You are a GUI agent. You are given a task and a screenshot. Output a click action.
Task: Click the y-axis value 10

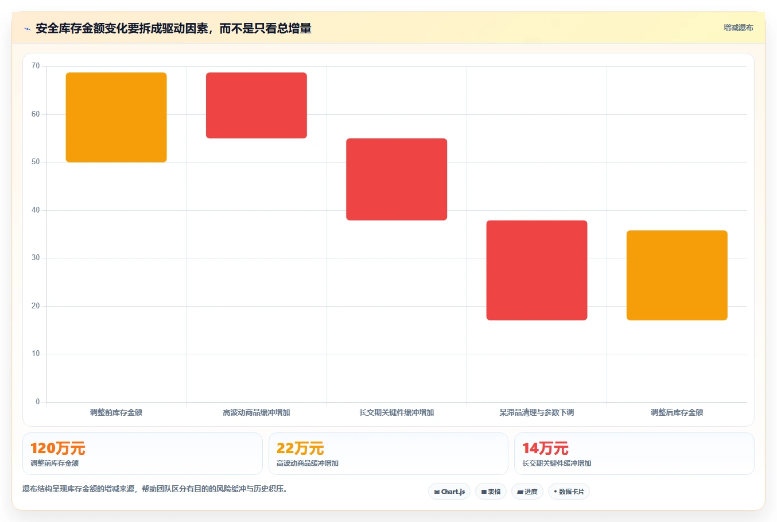tap(36, 354)
